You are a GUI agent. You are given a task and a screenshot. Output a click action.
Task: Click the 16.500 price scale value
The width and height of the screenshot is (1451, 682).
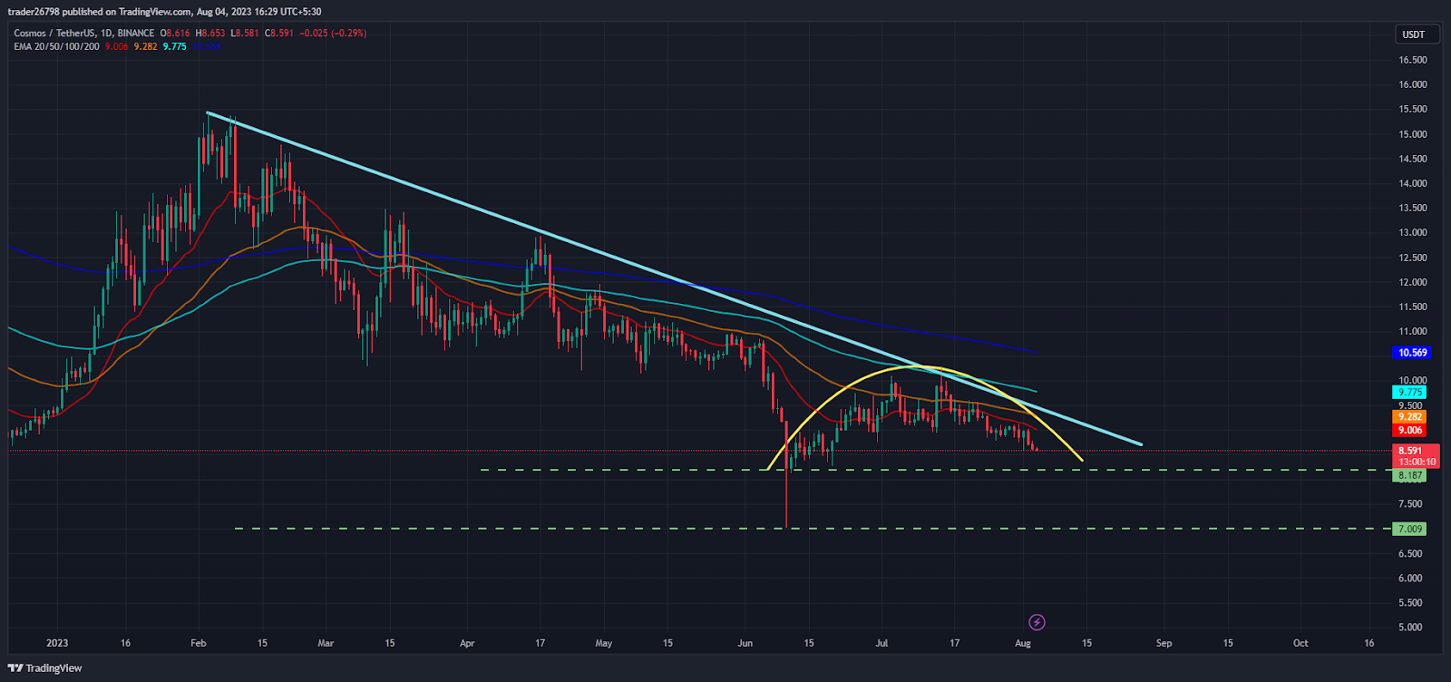pos(1412,60)
